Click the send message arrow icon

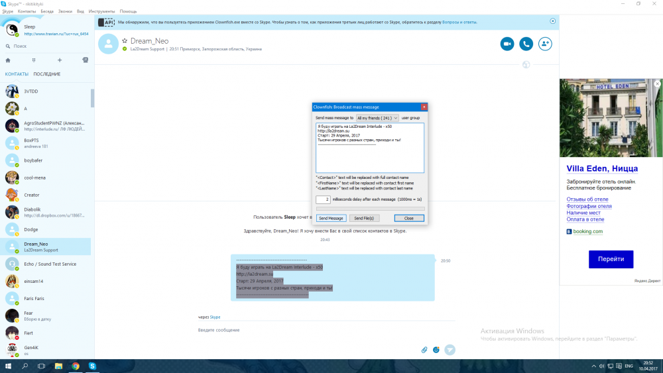click(x=450, y=349)
